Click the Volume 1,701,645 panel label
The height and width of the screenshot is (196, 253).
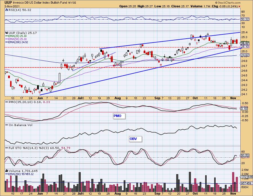(23, 171)
